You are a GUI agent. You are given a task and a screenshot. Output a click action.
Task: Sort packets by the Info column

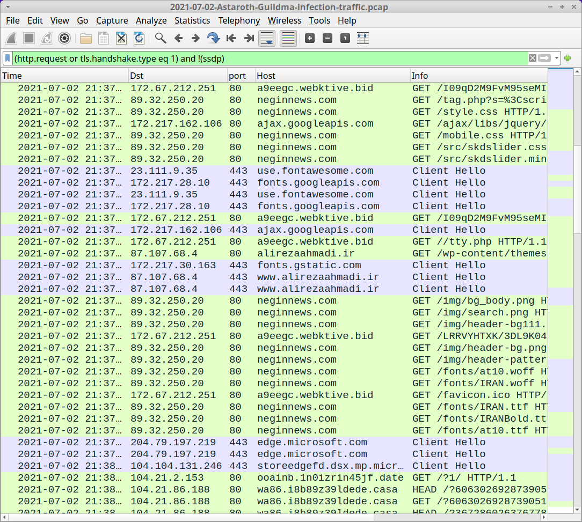[x=479, y=76]
